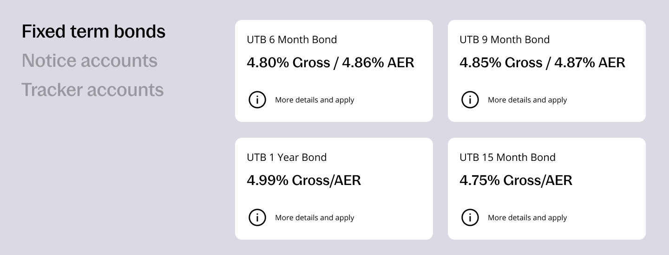Click the UTB 9 Month Bond title
This screenshot has width=669, height=255.
pyautogui.click(x=505, y=40)
